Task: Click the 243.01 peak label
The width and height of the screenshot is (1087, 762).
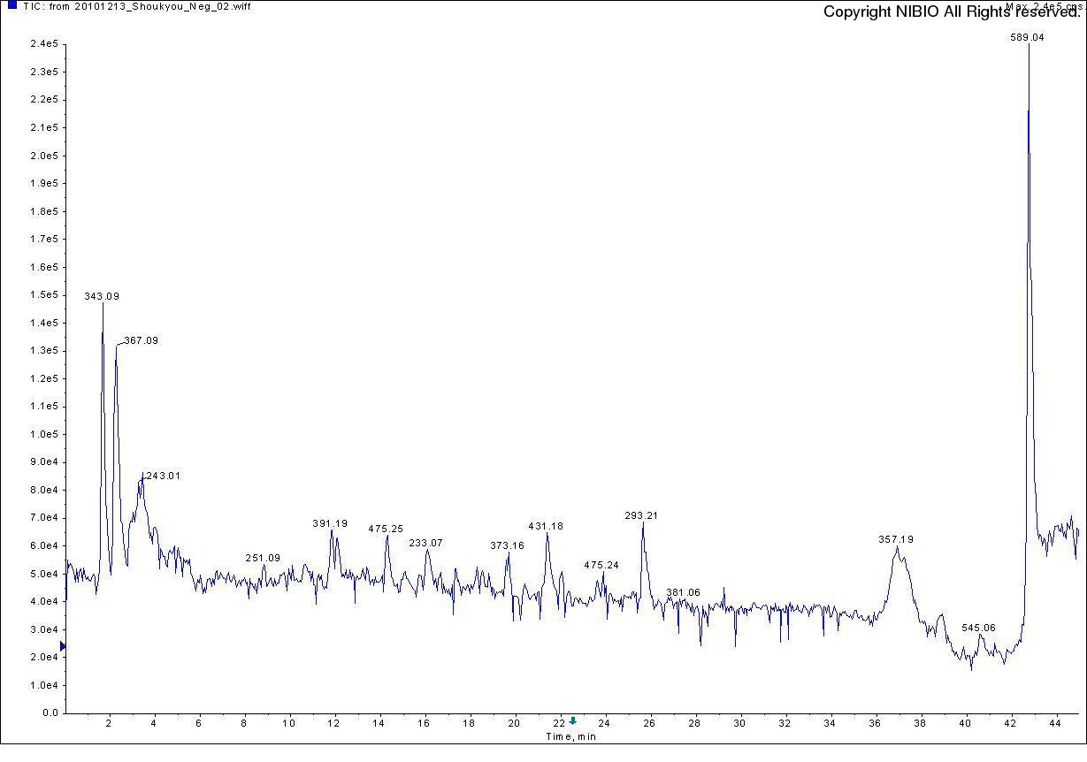Action: tap(163, 476)
